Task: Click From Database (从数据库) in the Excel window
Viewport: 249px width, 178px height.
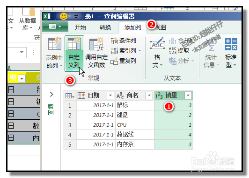Action: [x=28, y=20]
